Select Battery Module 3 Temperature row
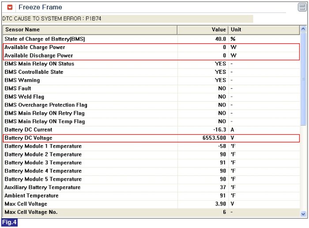Image resolution: width=309 pixels, height=228 pixels. [x=151, y=163]
